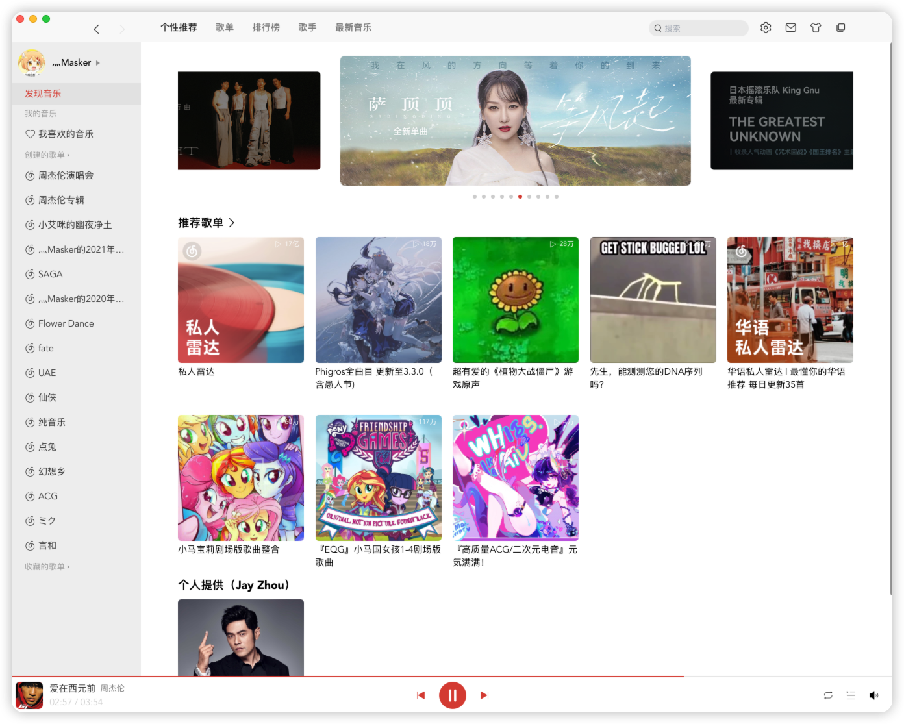Click the main content vertical scrollbar

tap(890, 318)
